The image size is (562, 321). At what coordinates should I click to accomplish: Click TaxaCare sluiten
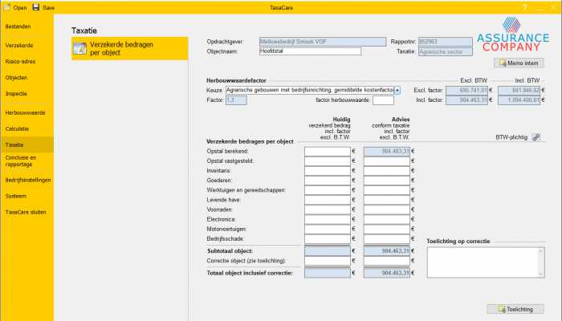pyautogui.click(x=26, y=213)
